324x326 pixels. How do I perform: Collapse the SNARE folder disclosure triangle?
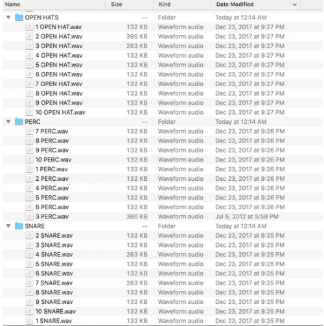click(8, 226)
